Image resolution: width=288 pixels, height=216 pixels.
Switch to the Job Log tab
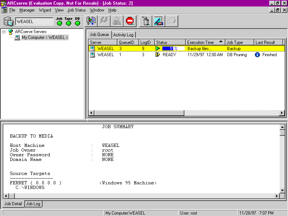pos(33,204)
